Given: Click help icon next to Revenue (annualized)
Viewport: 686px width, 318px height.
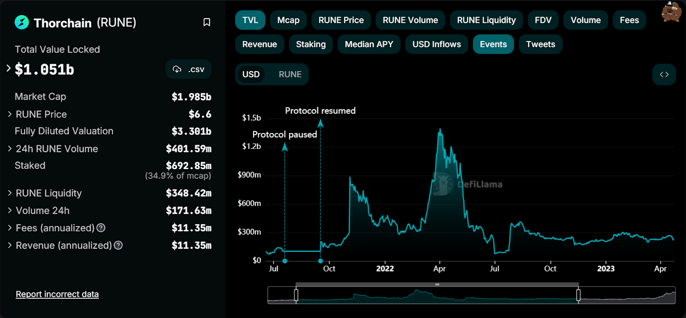Looking at the screenshot, I should pyautogui.click(x=118, y=245).
